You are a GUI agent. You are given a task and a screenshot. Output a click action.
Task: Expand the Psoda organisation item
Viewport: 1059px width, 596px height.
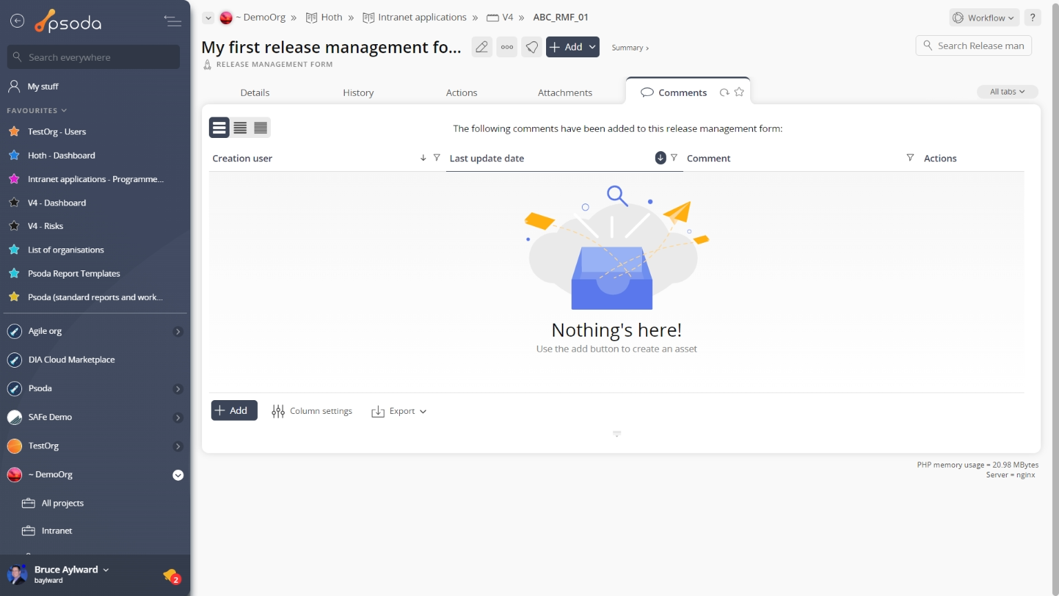coord(178,389)
